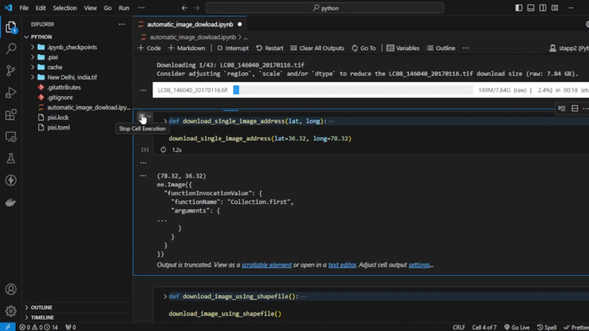
Task: Restart the kernel
Action: click(x=270, y=48)
